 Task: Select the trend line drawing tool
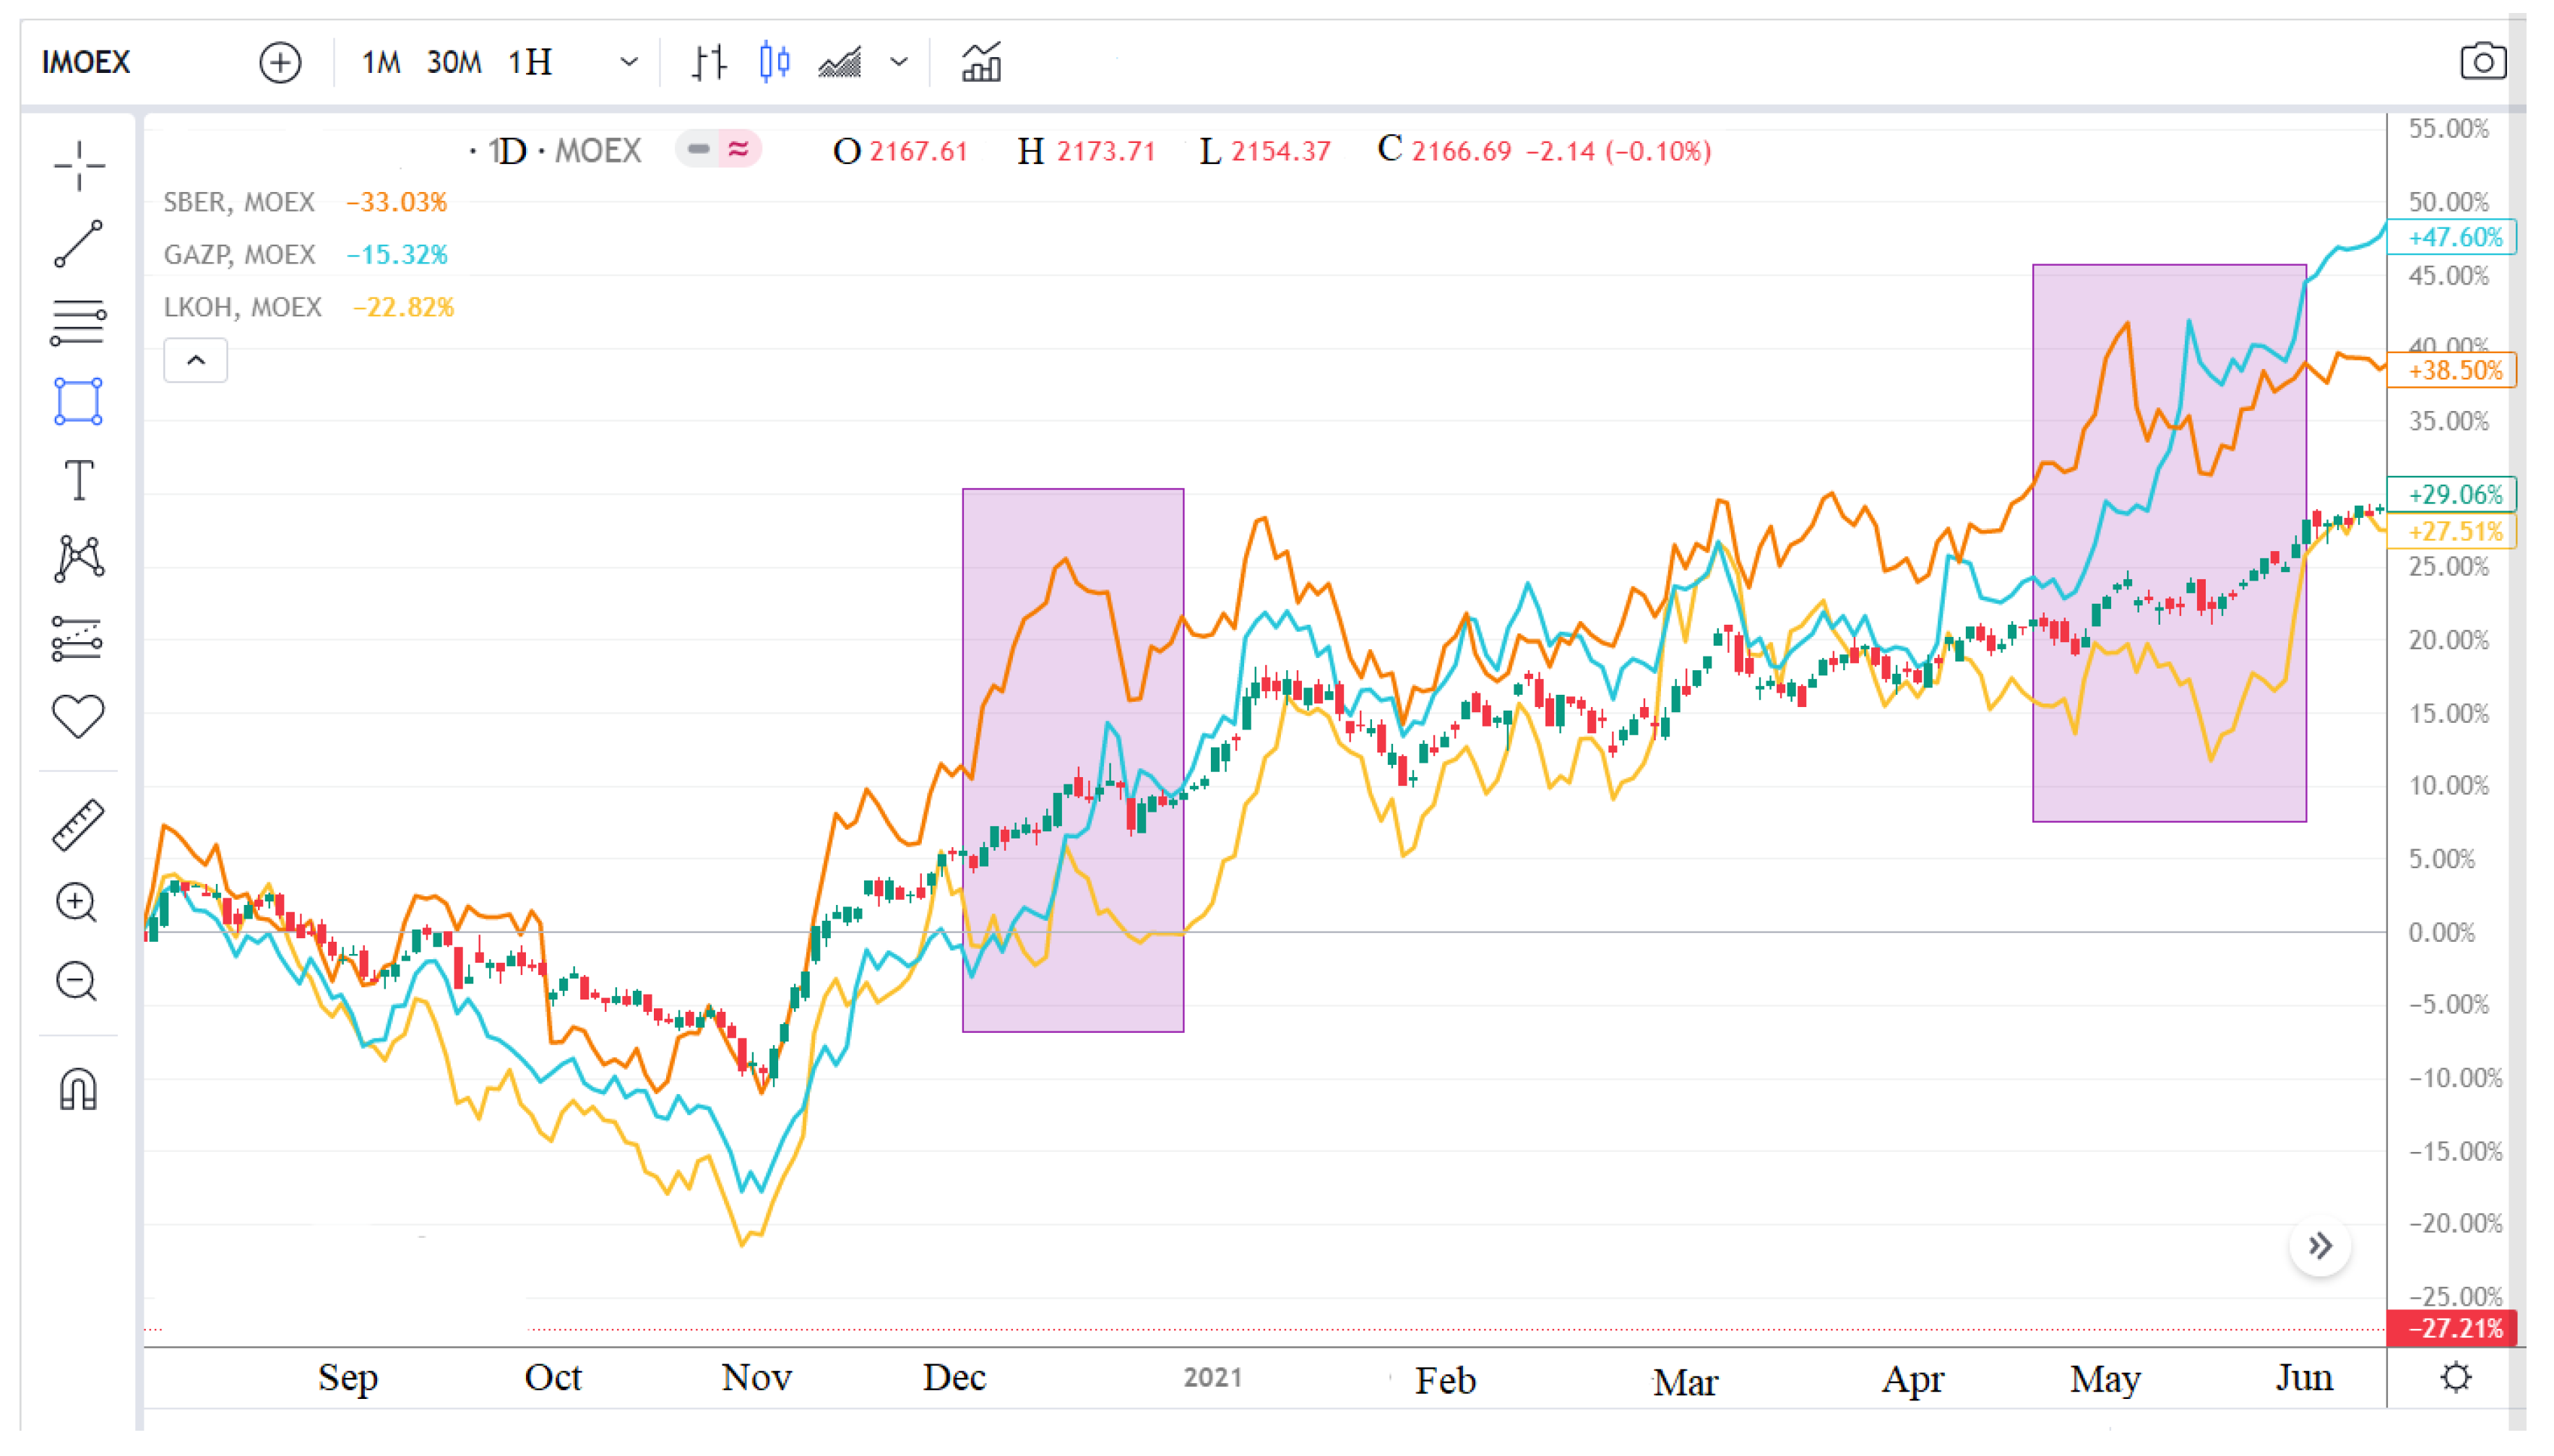tap(78, 244)
